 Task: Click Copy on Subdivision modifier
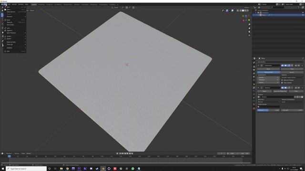(x=292, y=69)
